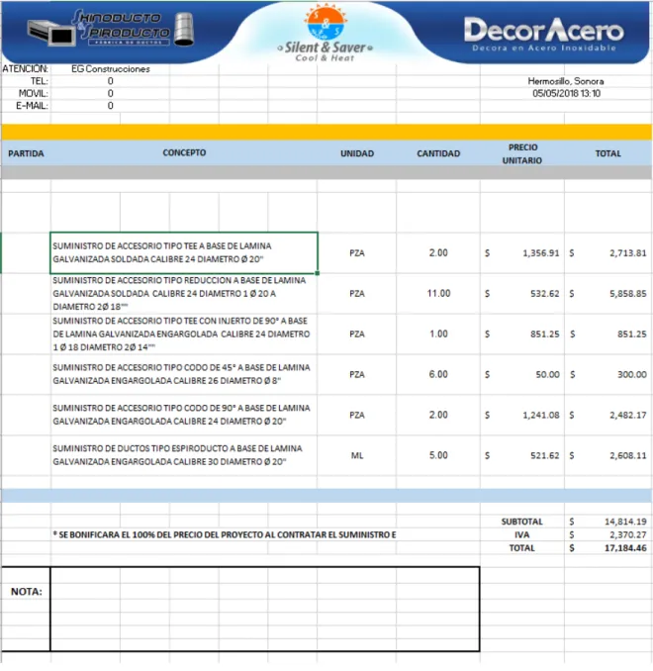Screen dimensions: 653x671
Task: Select unit price 50.00 cell
Action: click(x=522, y=375)
